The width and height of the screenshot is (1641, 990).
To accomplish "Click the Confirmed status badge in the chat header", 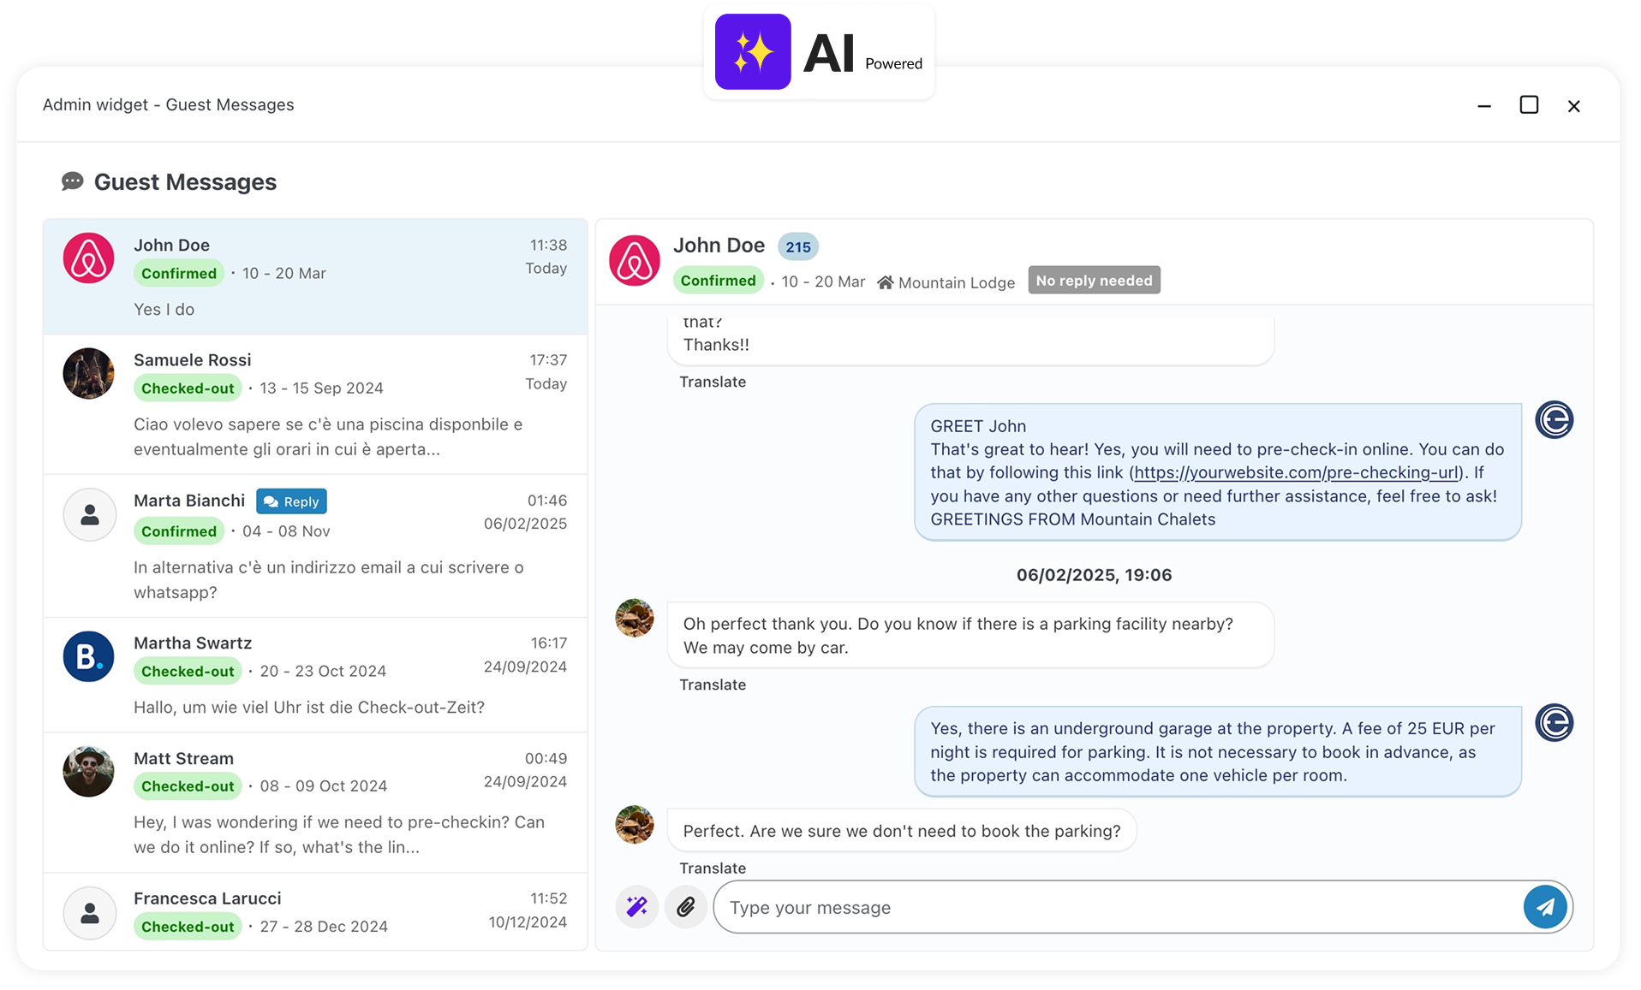I will (x=718, y=281).
